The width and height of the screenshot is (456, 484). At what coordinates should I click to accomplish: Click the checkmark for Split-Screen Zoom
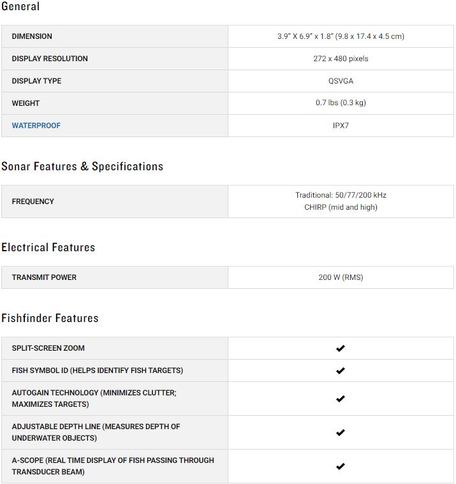tap(340, 348)
